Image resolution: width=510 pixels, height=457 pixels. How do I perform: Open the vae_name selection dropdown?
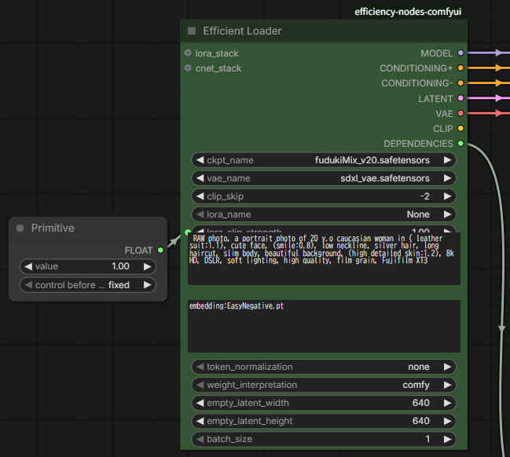323,178
